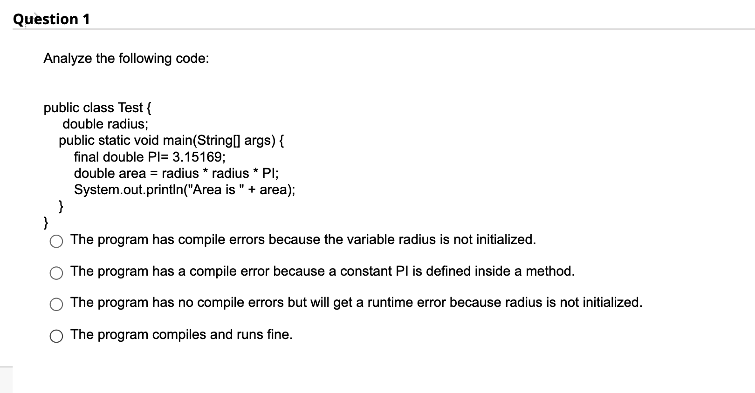
Task: Click the second answer's text label
Action: (x=322, y=271)
